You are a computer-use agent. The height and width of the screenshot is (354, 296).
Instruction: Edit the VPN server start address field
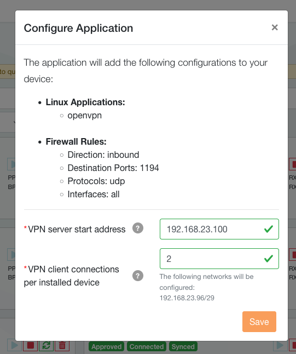[219, 229]
